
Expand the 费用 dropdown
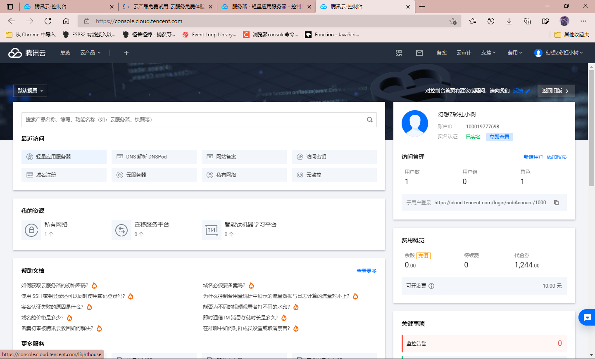click(x=515, y=53)
